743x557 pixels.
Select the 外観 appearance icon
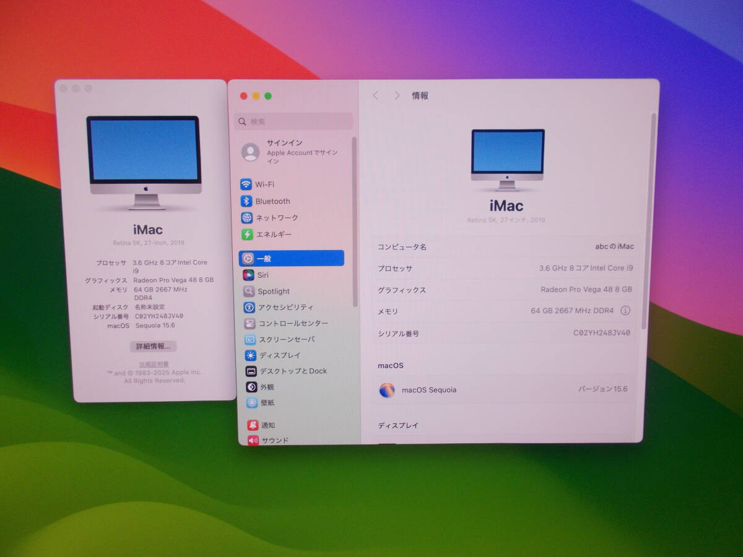(x=251, y=387)
